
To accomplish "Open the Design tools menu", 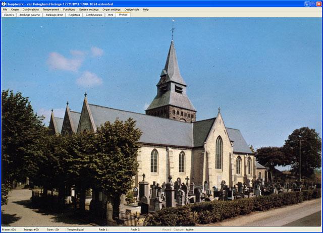I will pos(132,10).
